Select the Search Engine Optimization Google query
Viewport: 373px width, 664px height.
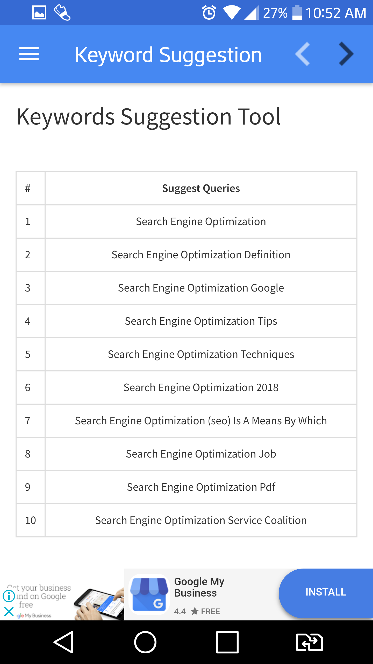(x=201, y=288)
